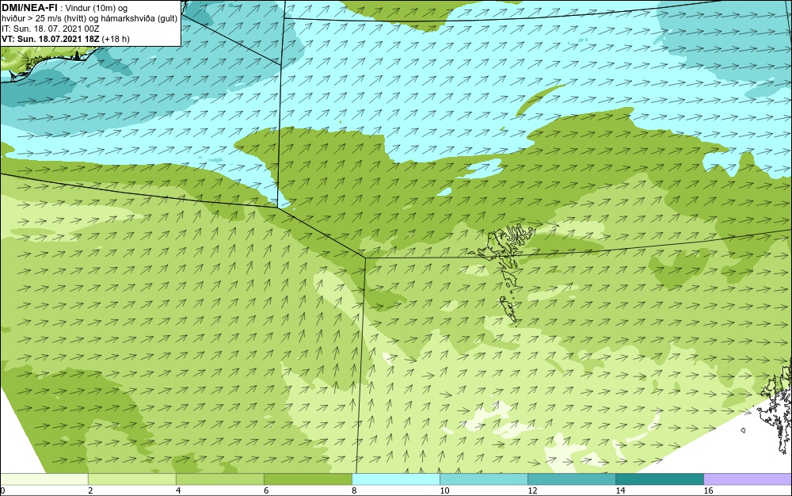
Task: Click the above-16 m/s purple legend swatch
Action: click(748, 479)
